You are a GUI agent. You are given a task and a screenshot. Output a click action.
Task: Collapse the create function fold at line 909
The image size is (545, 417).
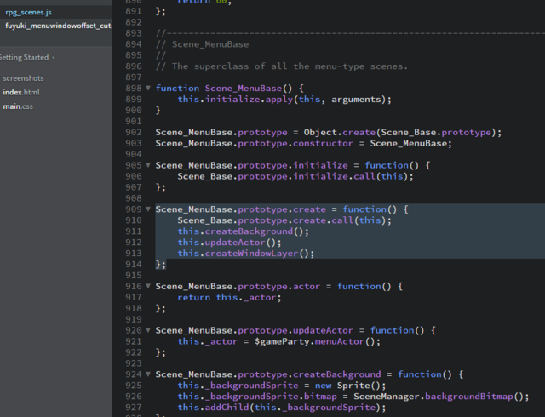[148, 209]
